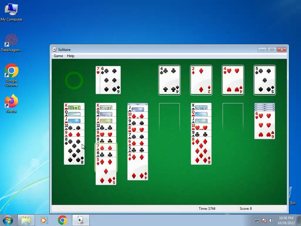Select the 6 of spades in waste pile

tap(111, 80)
